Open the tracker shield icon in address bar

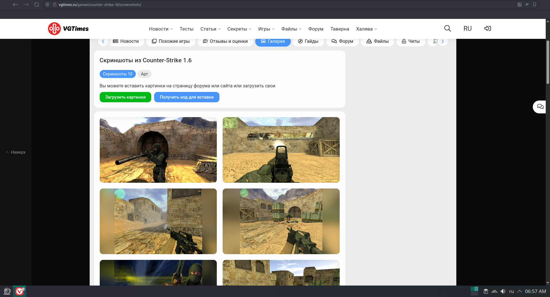pos(48,5)
